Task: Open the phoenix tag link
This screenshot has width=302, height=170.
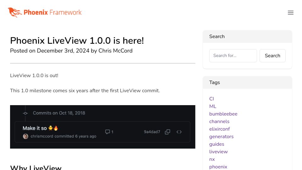Action: pos(218,167)
